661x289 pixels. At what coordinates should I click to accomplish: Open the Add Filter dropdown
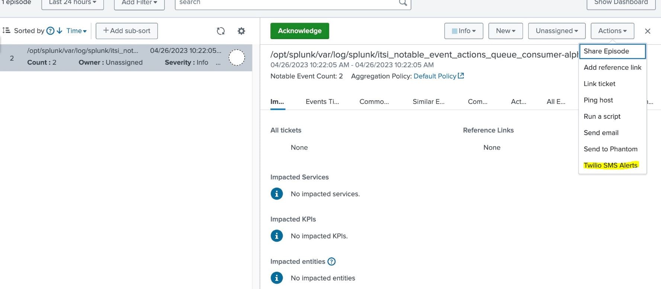point(139,4)
